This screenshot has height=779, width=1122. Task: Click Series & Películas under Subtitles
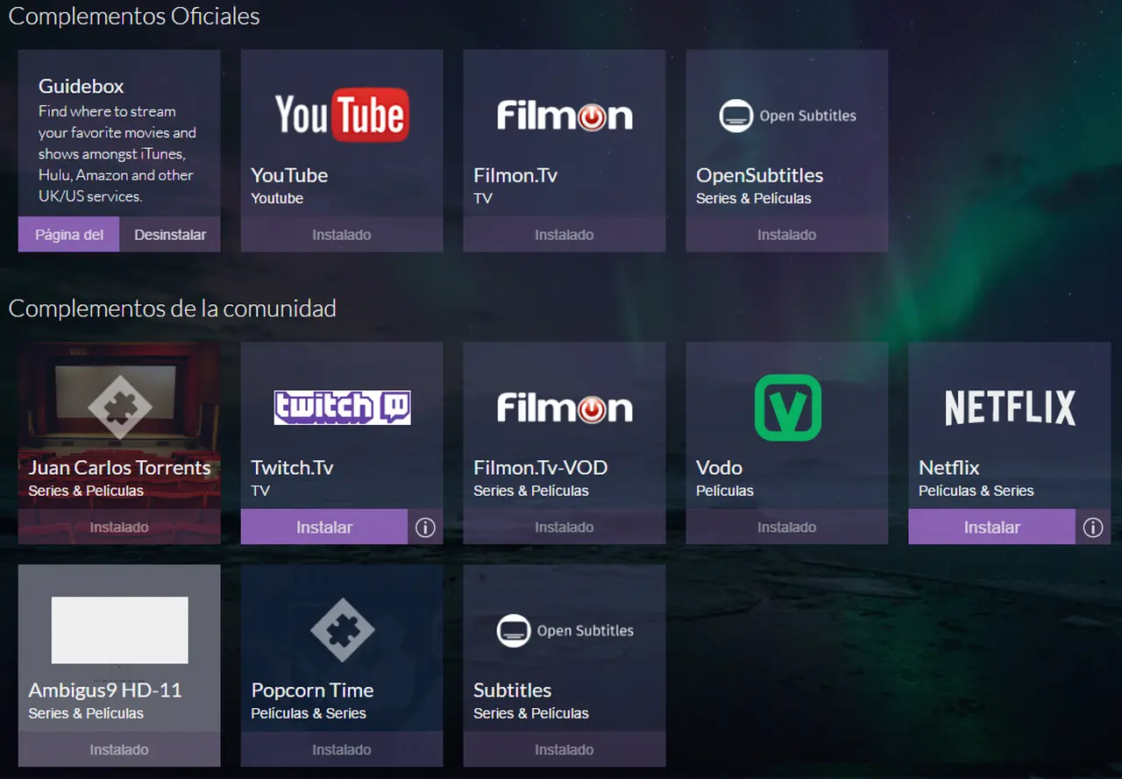point(531,713)
